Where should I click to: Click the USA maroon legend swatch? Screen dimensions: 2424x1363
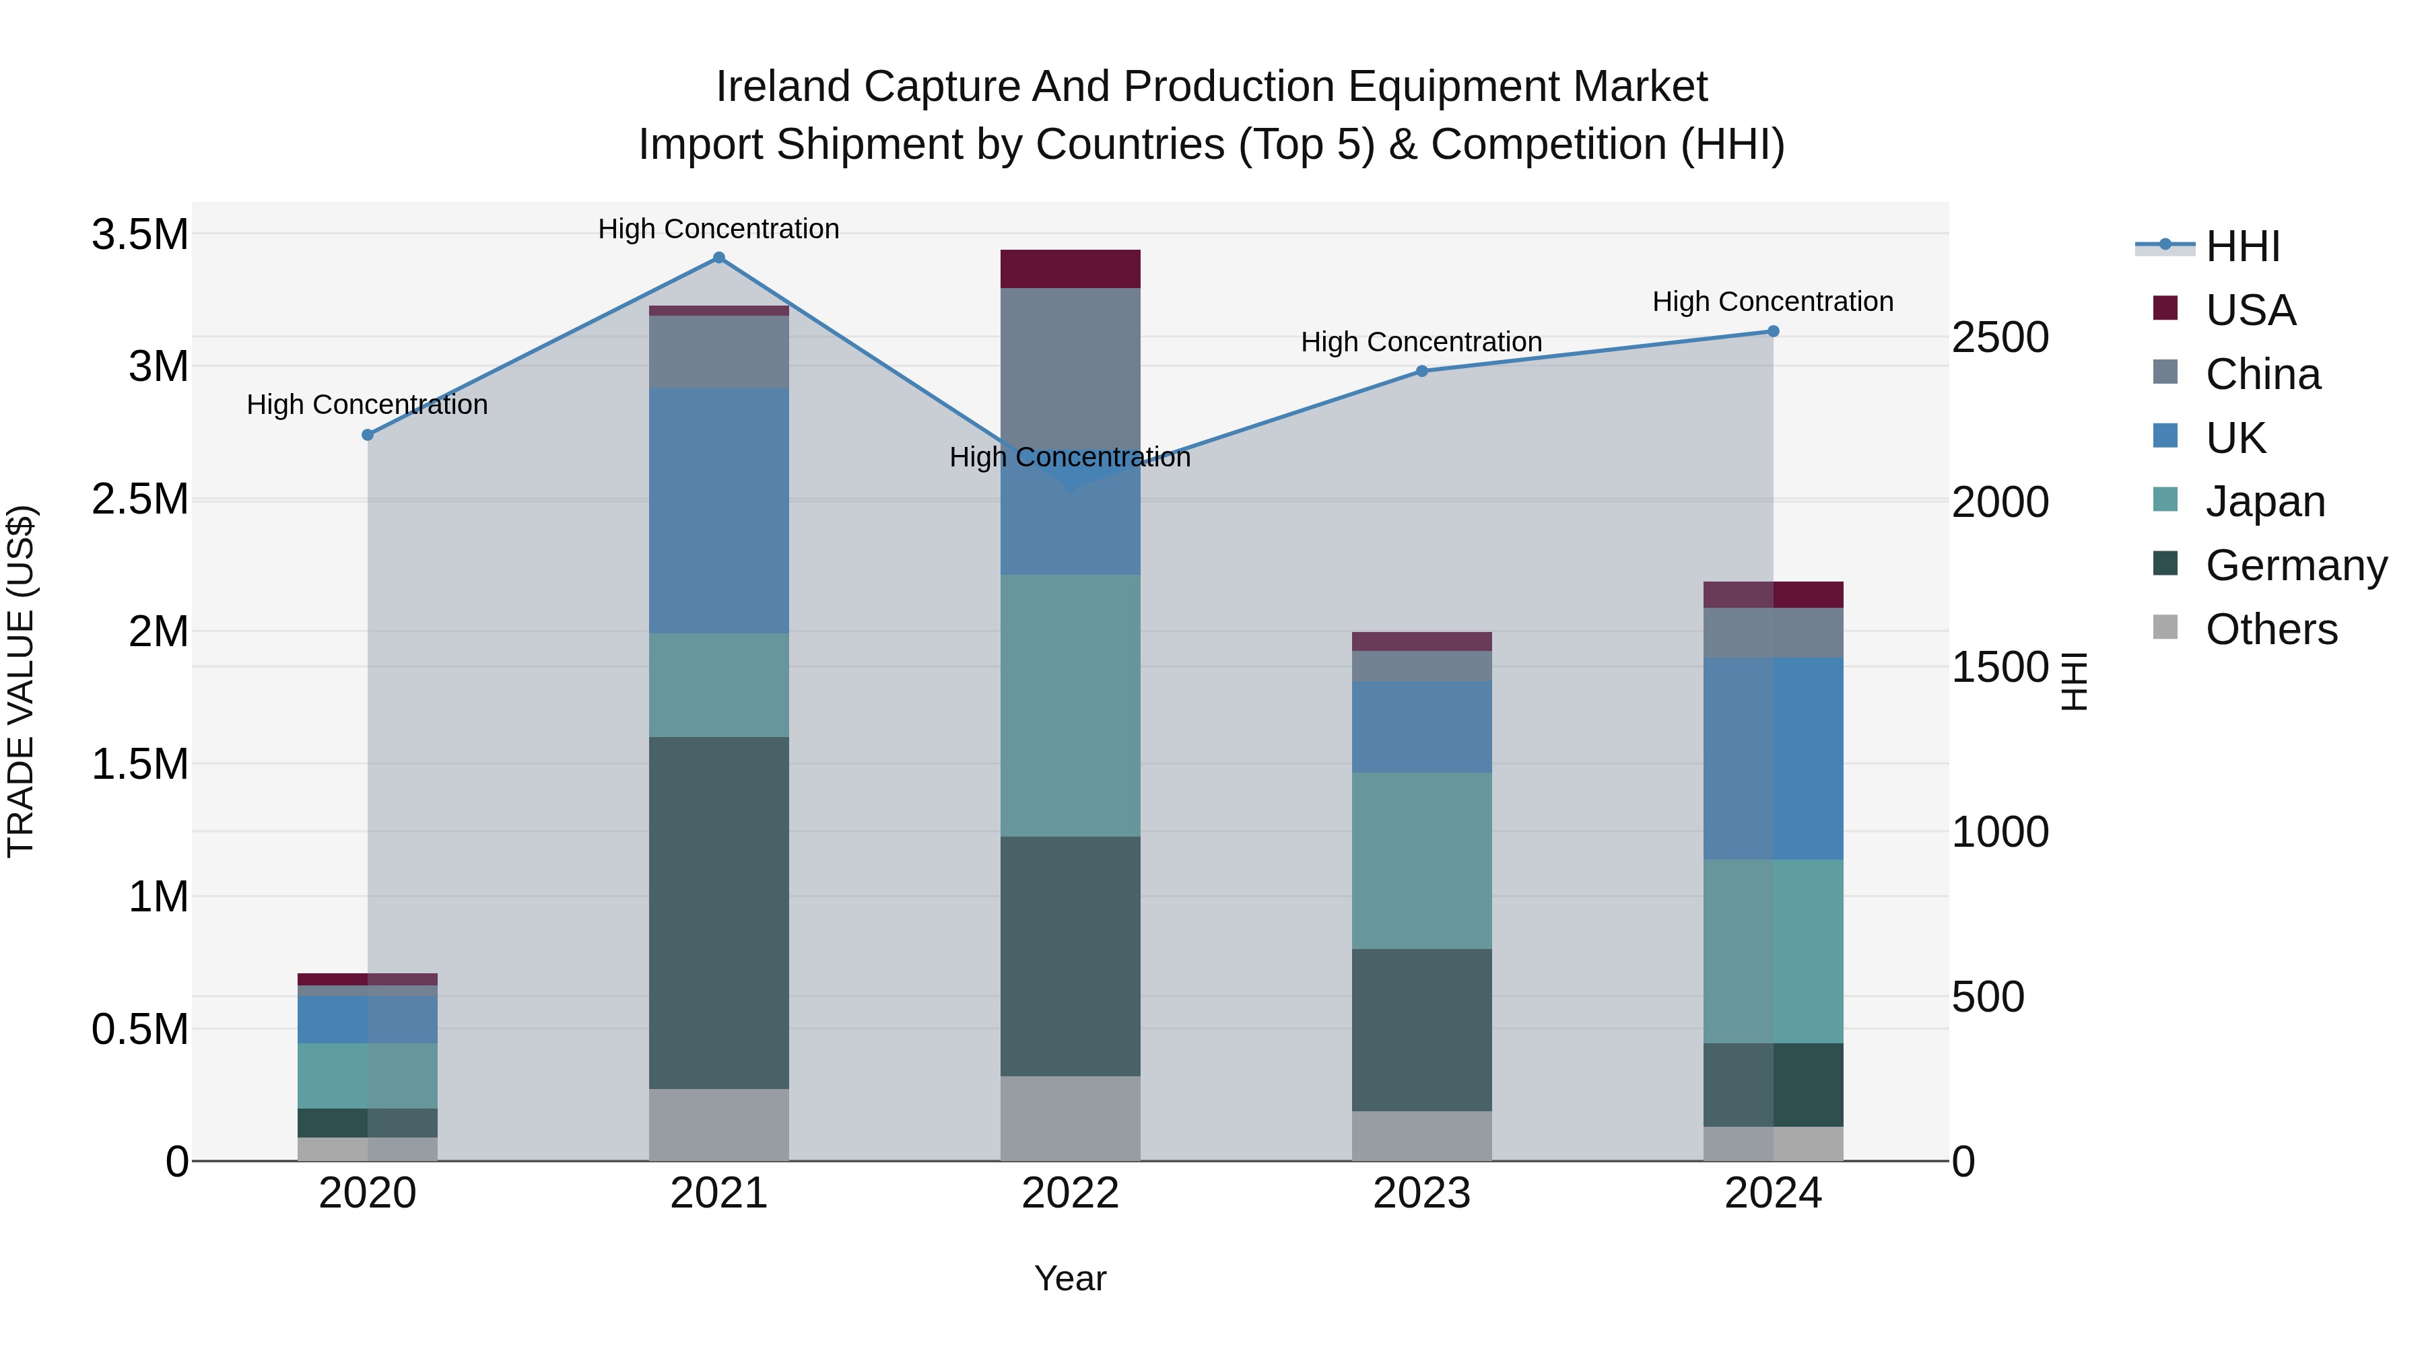pos(2165,308)
